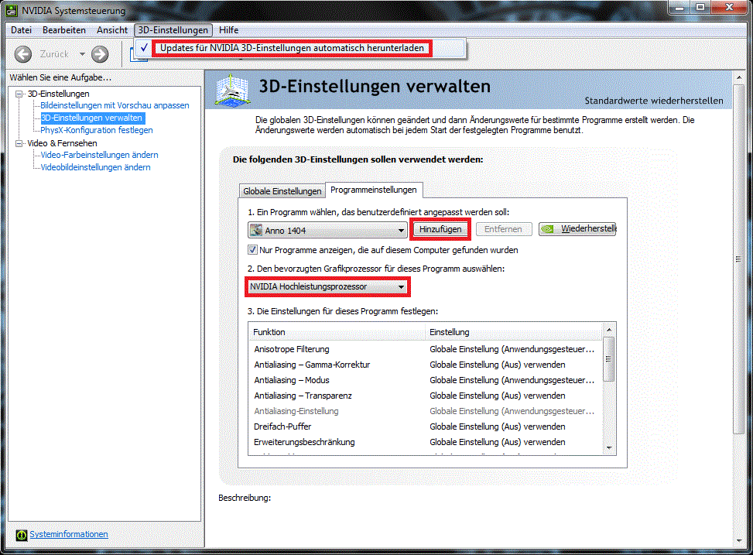Open 'Video-Farbeinstellungen ändern' tree item
Screen dimensions: 753x555
point(99,155)
